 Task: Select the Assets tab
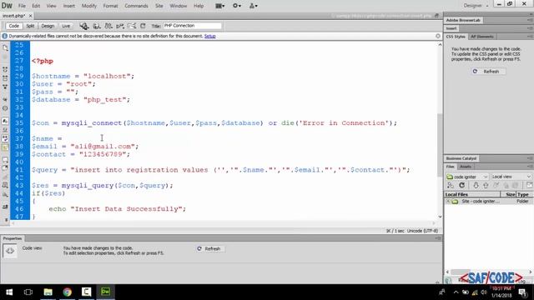pyautogui.click(x=466, y=167)
